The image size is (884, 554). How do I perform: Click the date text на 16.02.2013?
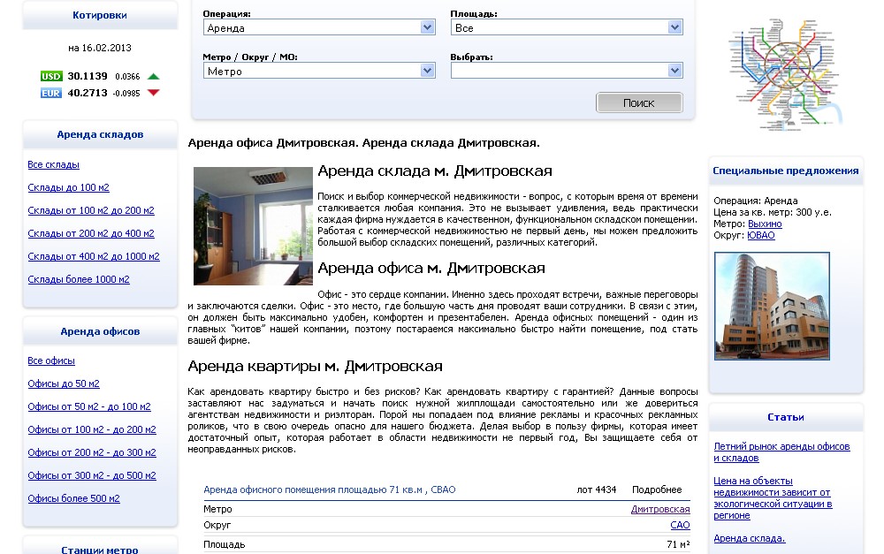100,48
